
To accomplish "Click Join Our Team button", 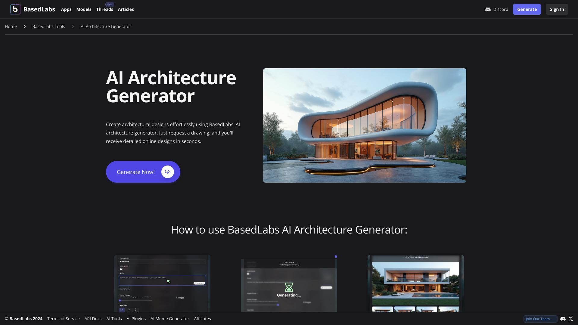I will [x=540, y=319].
